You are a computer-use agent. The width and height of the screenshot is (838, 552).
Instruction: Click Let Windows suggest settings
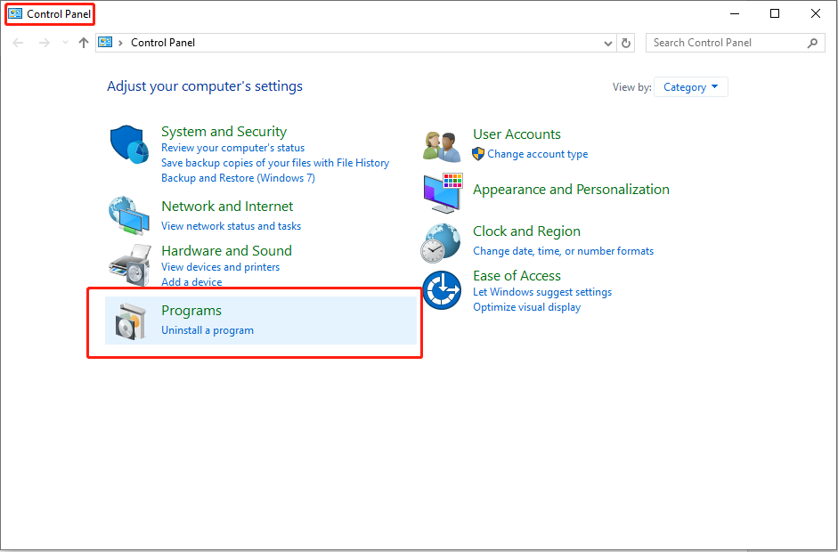542,292
